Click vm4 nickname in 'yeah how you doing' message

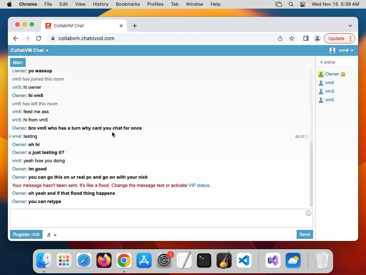16,161
